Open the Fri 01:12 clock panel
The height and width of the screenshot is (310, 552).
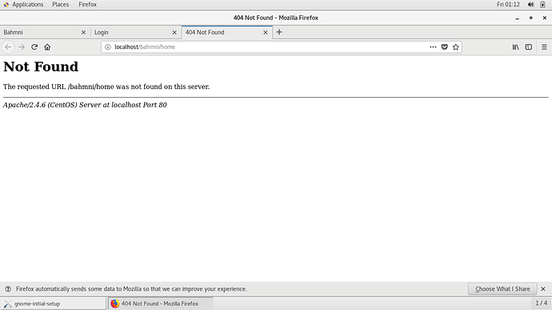[x=508, y=4]
